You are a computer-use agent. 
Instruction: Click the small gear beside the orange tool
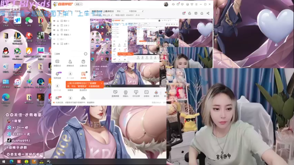pos(86,72)
